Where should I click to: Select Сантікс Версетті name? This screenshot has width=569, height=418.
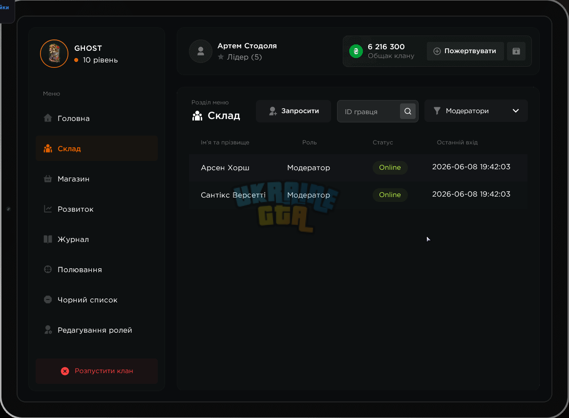coord(233,195)
